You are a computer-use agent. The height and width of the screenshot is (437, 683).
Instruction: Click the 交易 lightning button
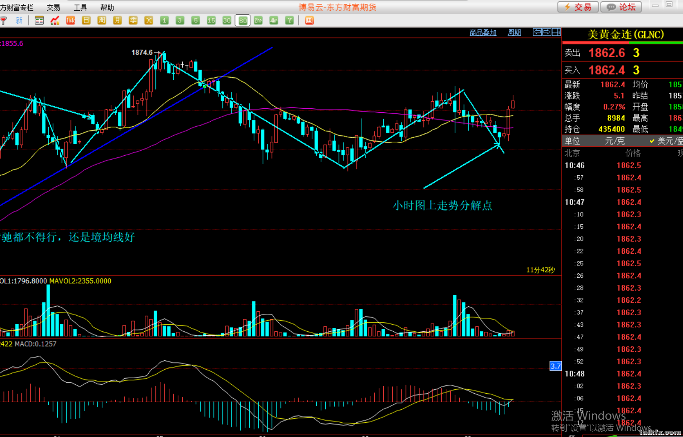click(578, 7)
